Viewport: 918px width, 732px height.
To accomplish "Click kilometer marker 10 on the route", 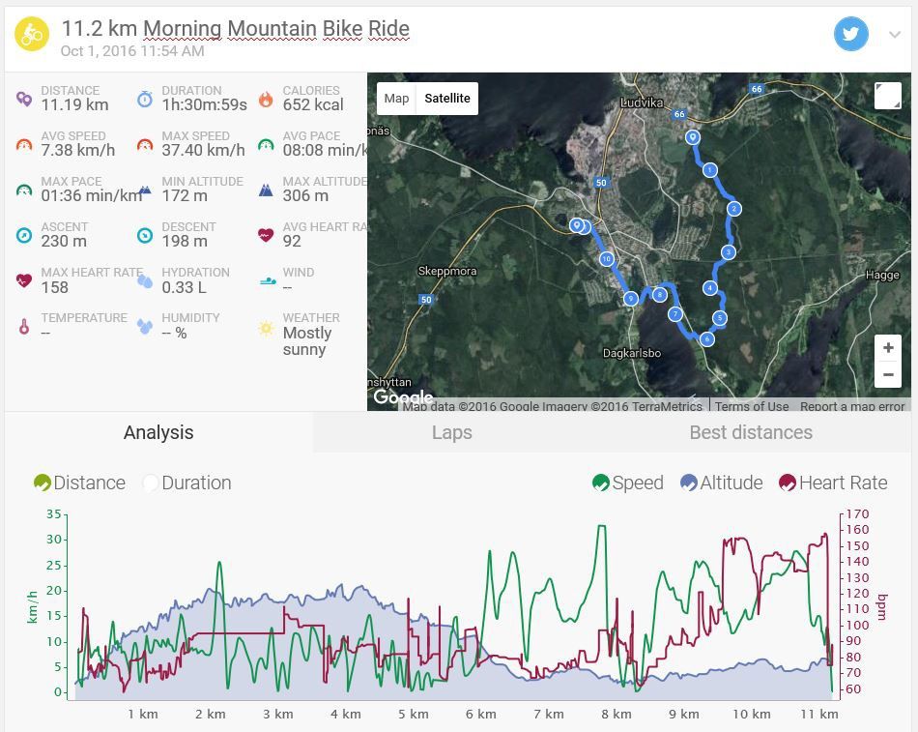I will (607, 259).
